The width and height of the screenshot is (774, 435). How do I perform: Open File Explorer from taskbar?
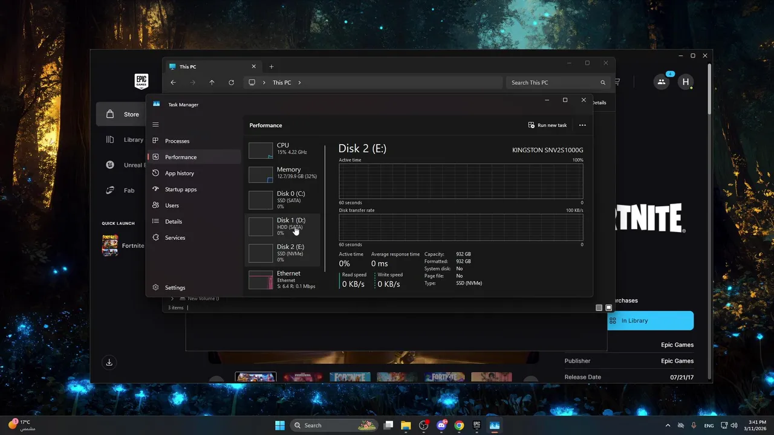406,425
